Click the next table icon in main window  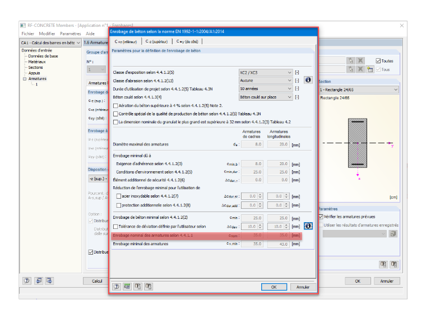[49, 281]
